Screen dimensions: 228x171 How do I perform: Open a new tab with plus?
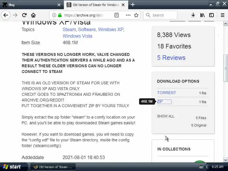(133, 5)
